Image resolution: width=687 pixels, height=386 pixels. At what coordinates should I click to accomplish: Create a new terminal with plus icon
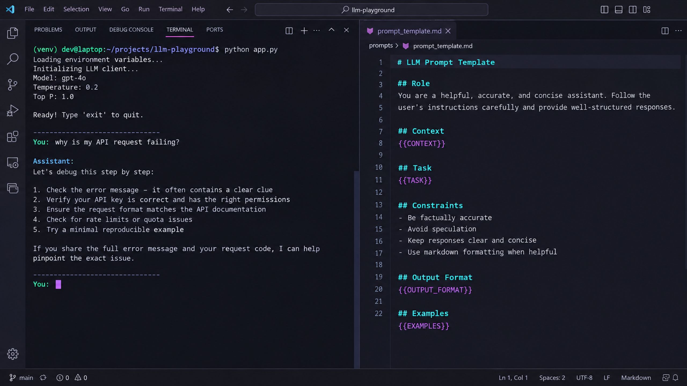click(x=304, y=31)
